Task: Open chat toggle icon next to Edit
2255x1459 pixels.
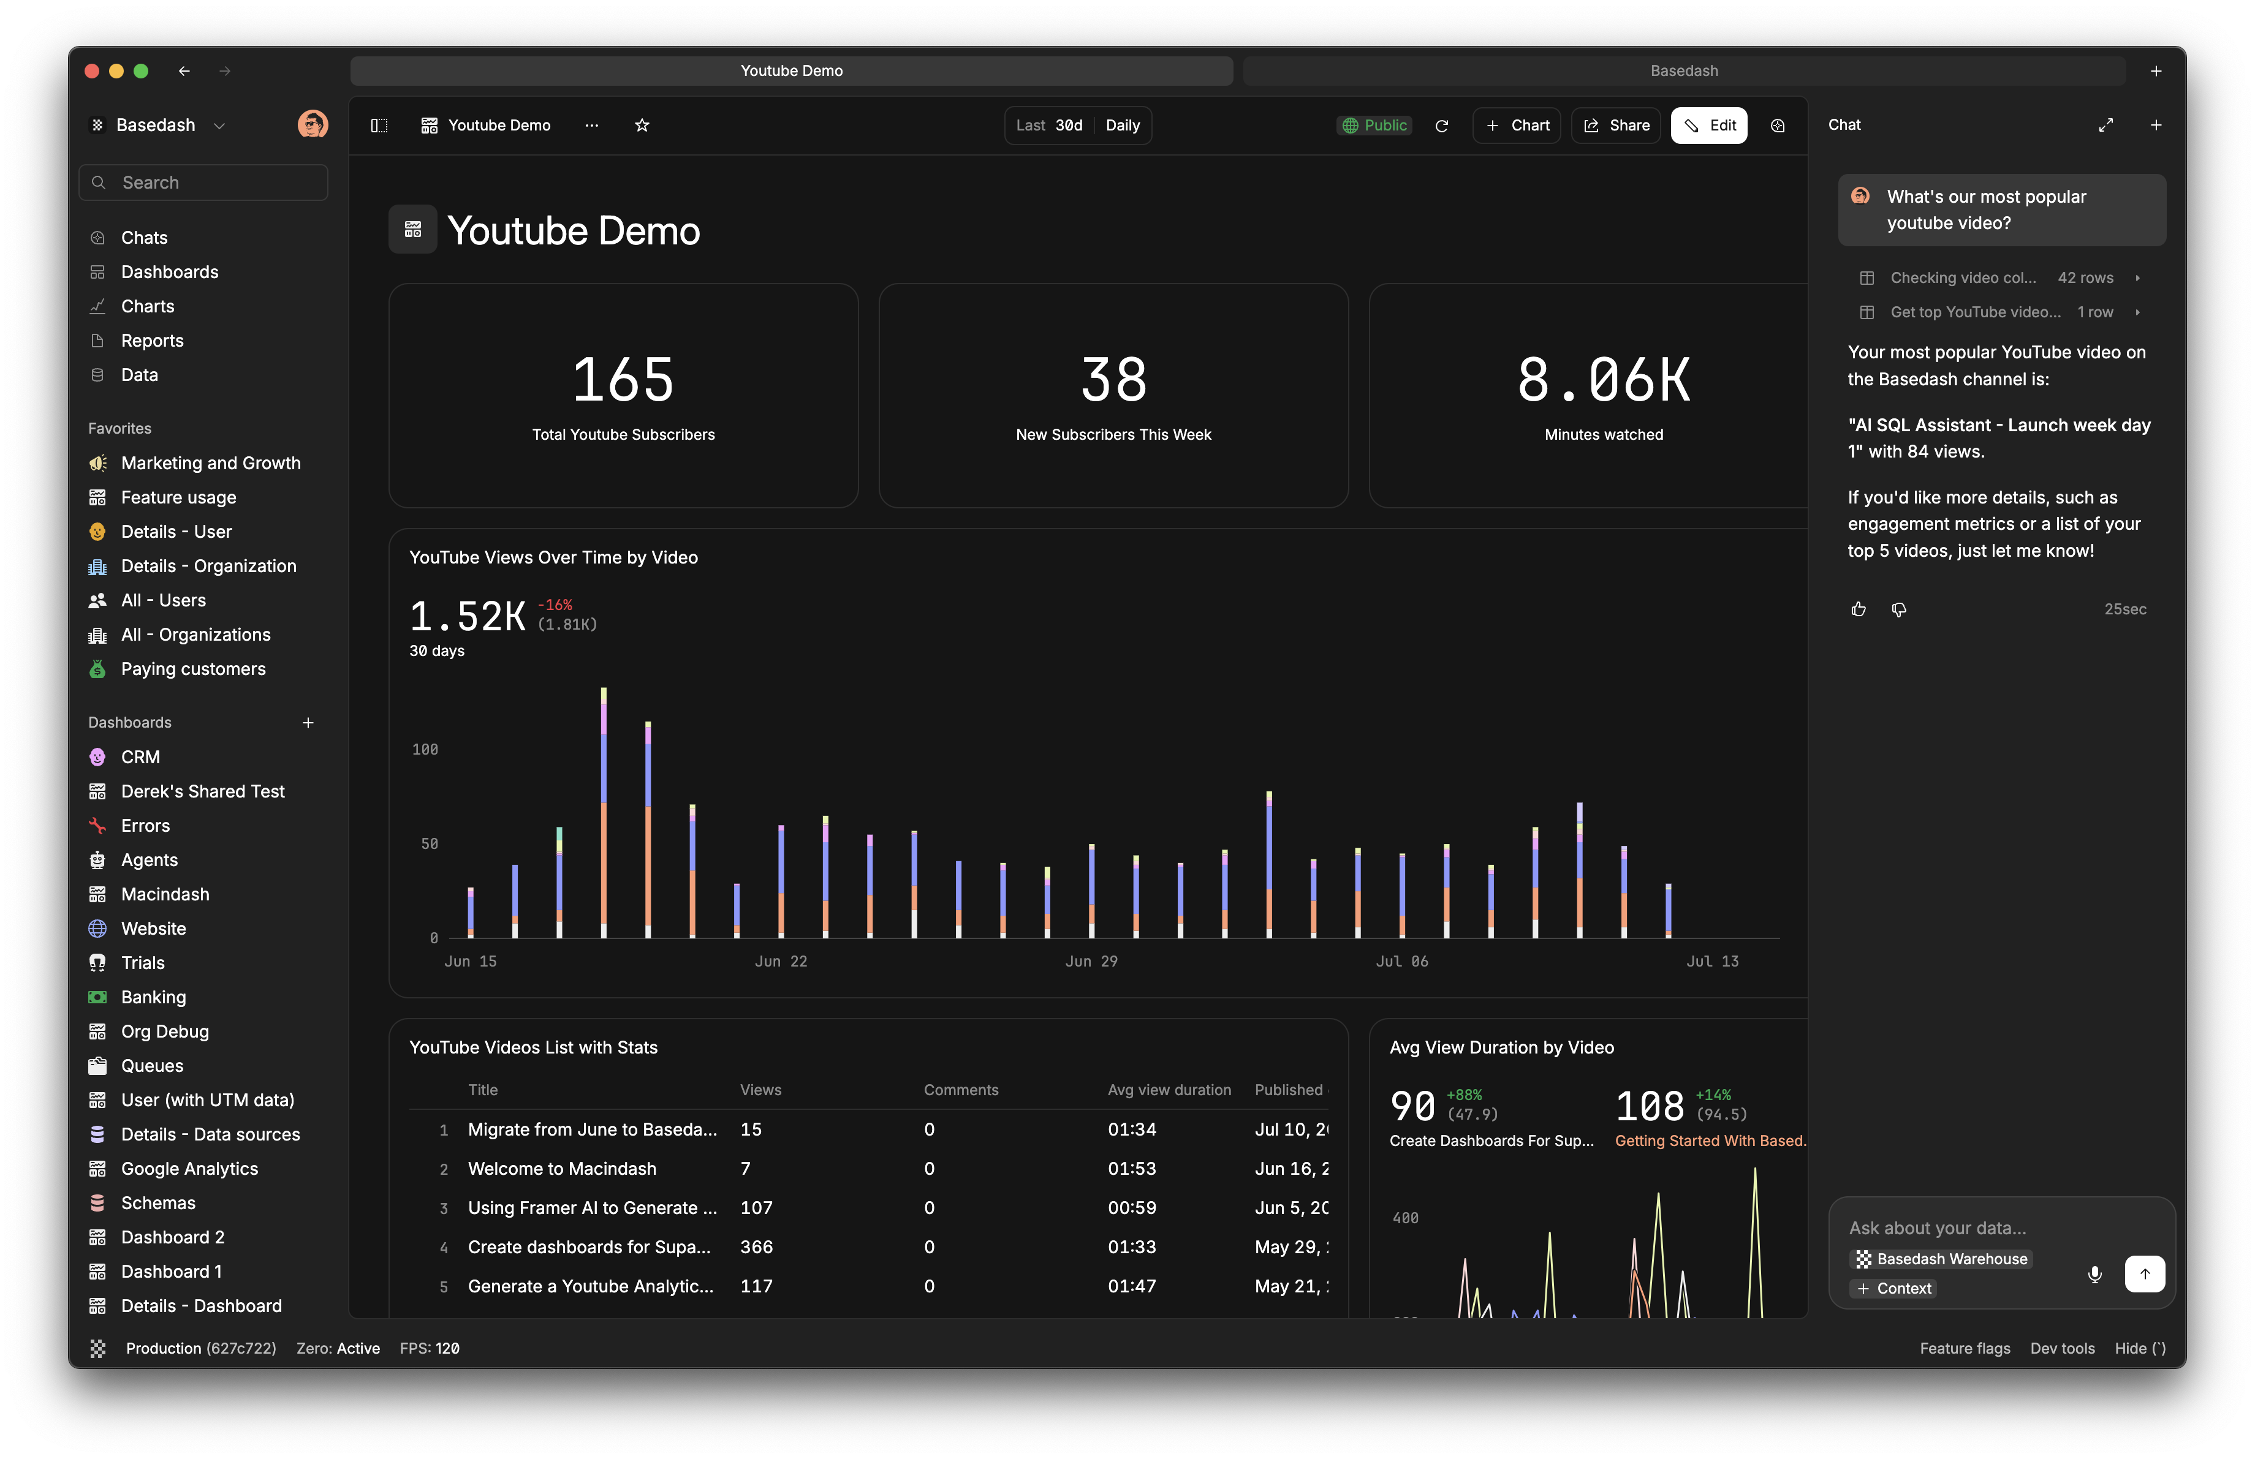Action: click(1778, 125)
